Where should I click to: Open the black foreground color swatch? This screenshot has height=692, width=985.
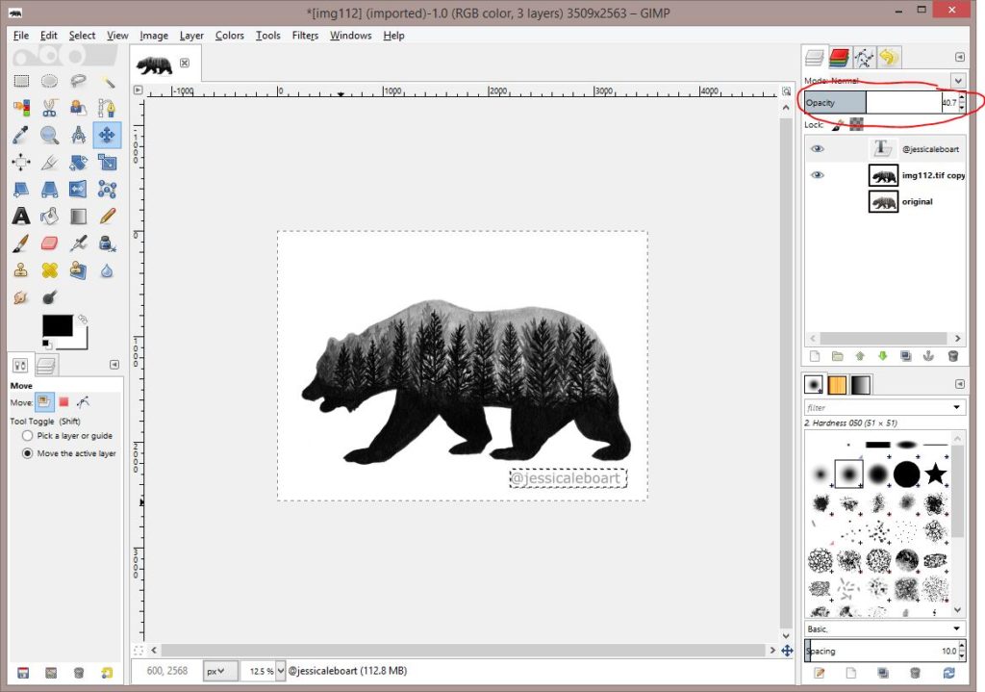pos(57,325)
